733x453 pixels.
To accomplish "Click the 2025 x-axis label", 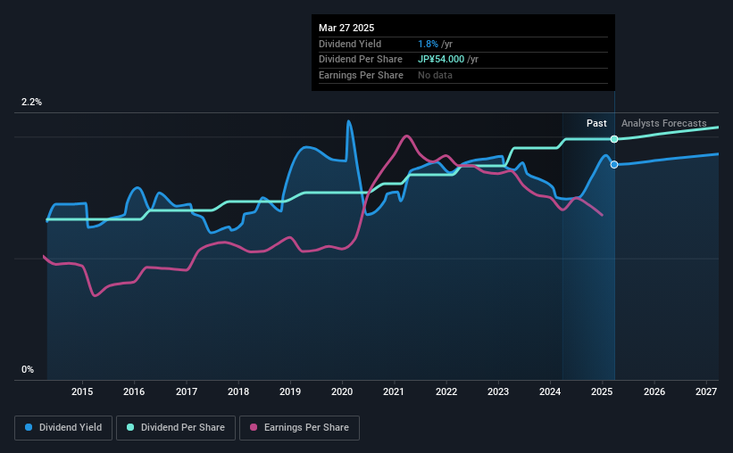I will [x=602, y=391].
